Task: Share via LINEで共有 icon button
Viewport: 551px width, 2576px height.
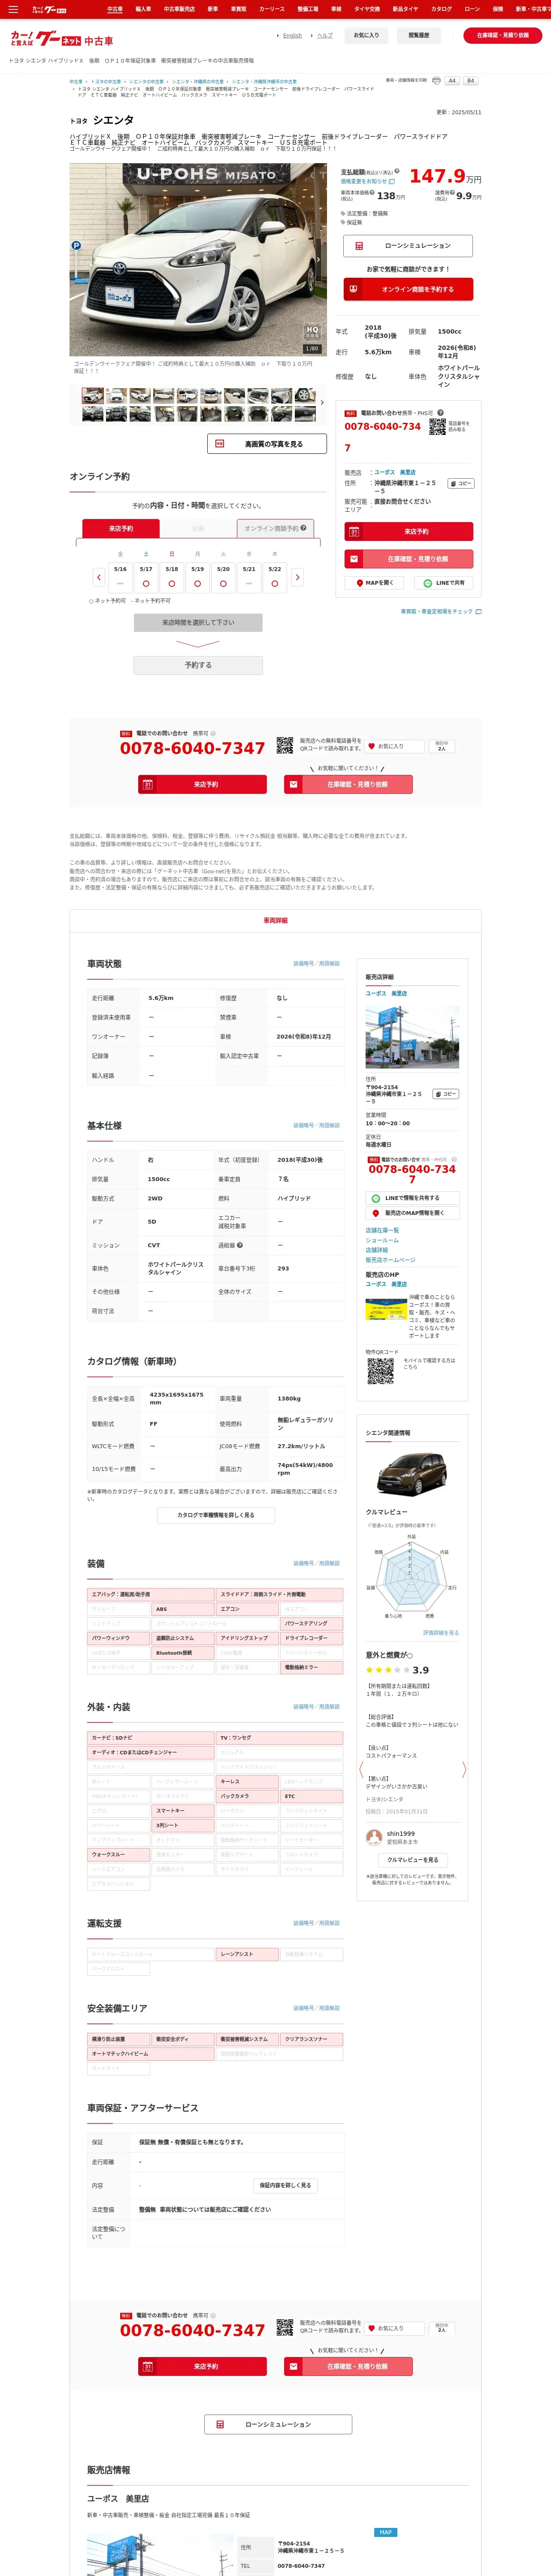Action: [x=444, y=583]
